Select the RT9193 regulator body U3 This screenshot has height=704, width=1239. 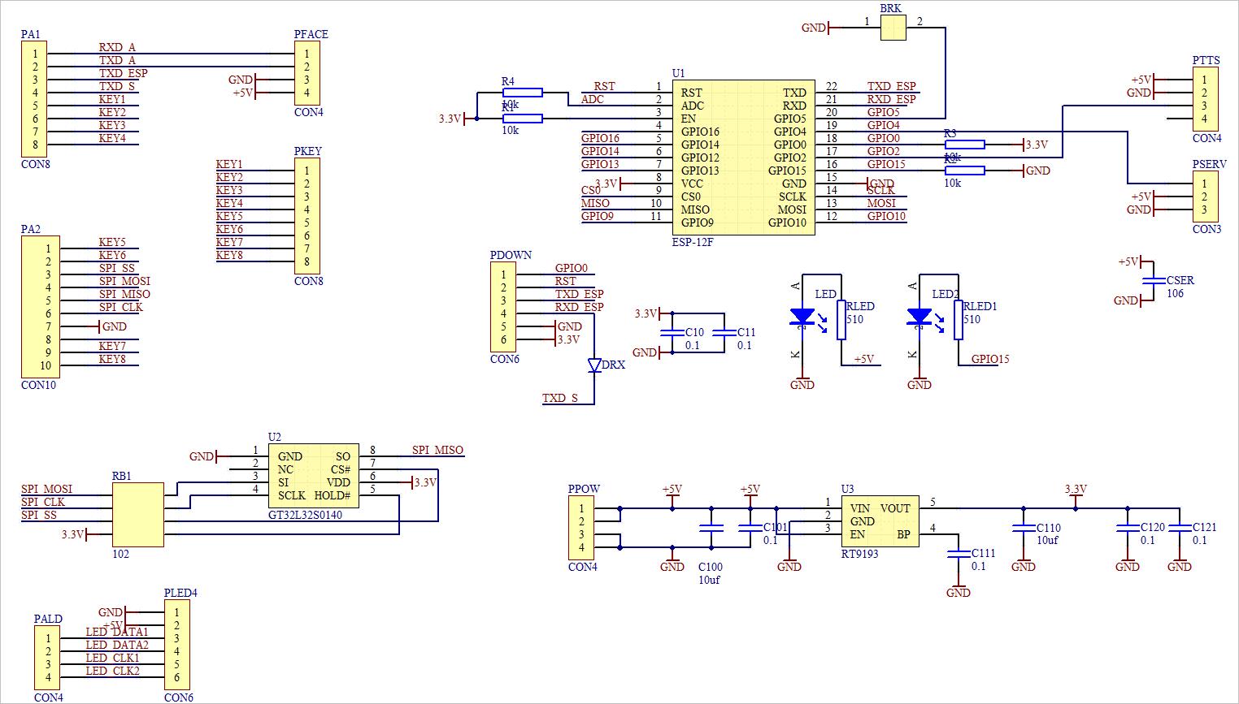point(880,521)
